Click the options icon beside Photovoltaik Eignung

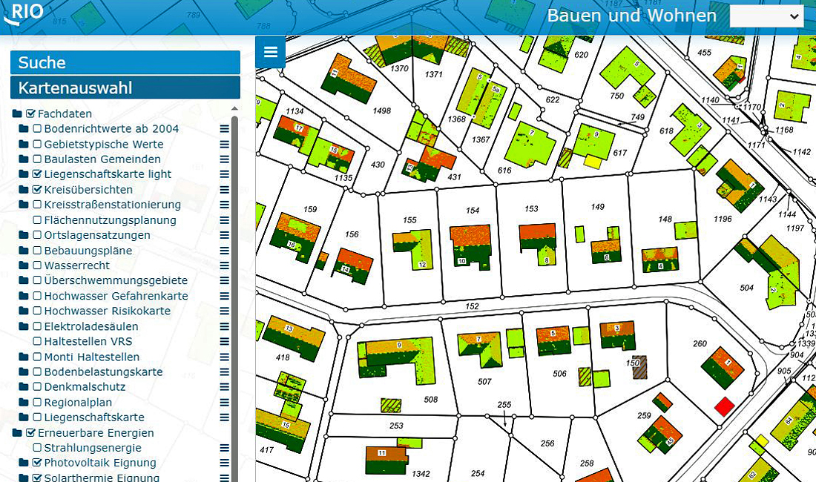224,463
